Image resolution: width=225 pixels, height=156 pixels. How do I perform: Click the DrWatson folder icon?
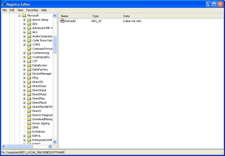pos(29,131)
